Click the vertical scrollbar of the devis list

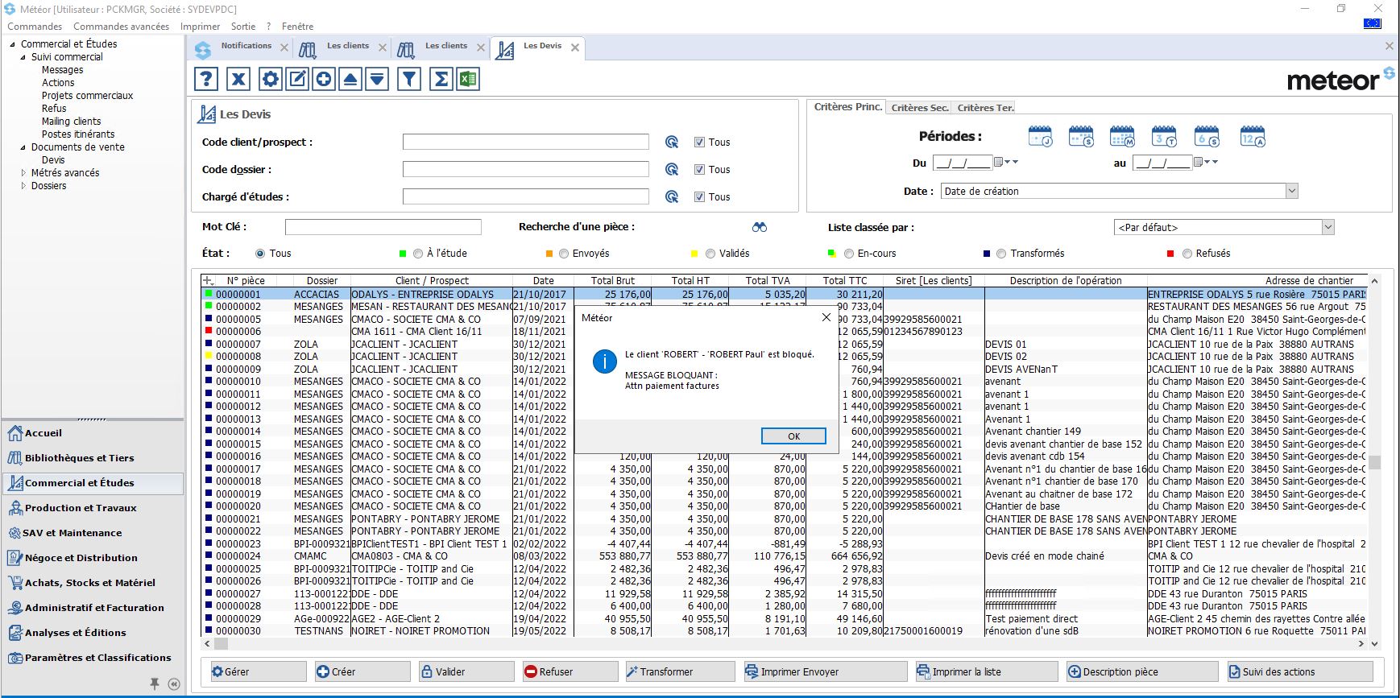pos(1374,461)
